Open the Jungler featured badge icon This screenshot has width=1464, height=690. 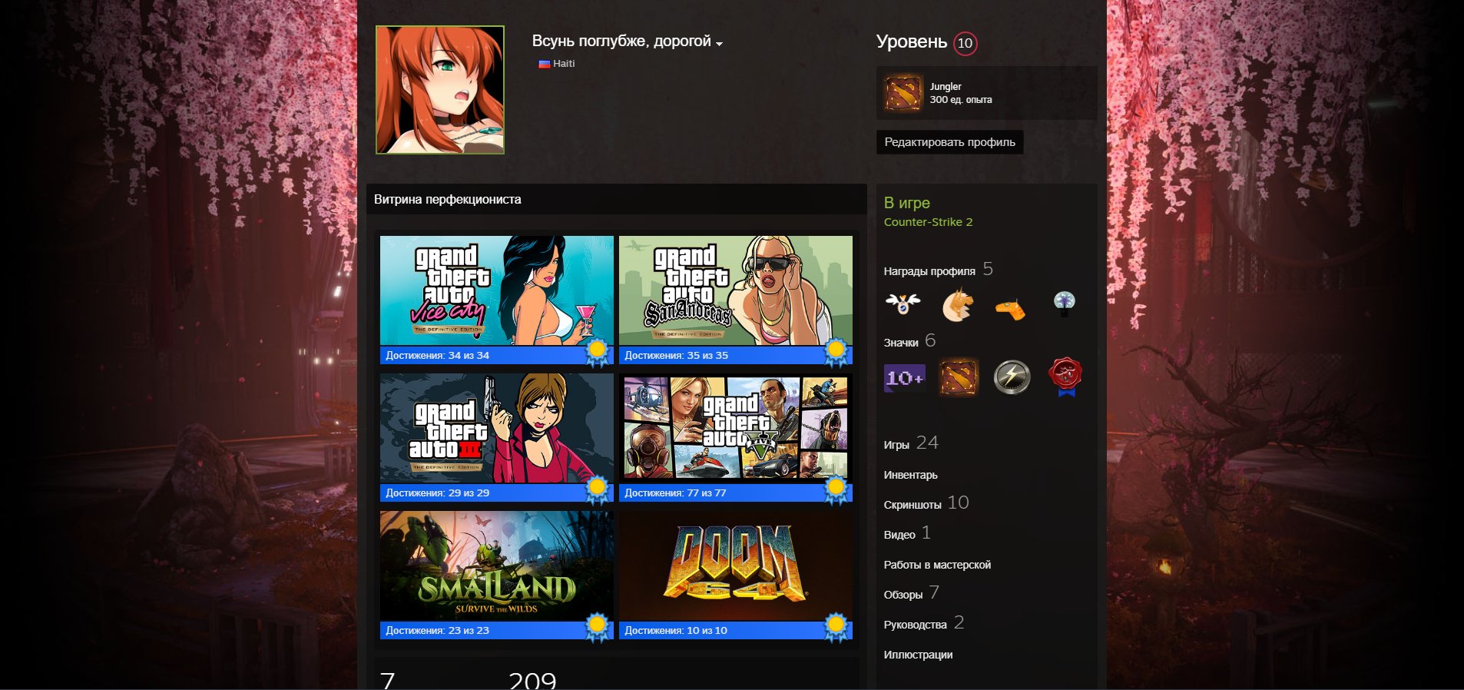[x=903, y=93]
